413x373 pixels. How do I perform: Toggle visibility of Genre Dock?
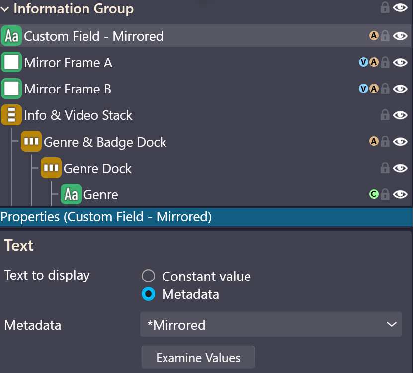pyautogui.click(x=400, y=168)
